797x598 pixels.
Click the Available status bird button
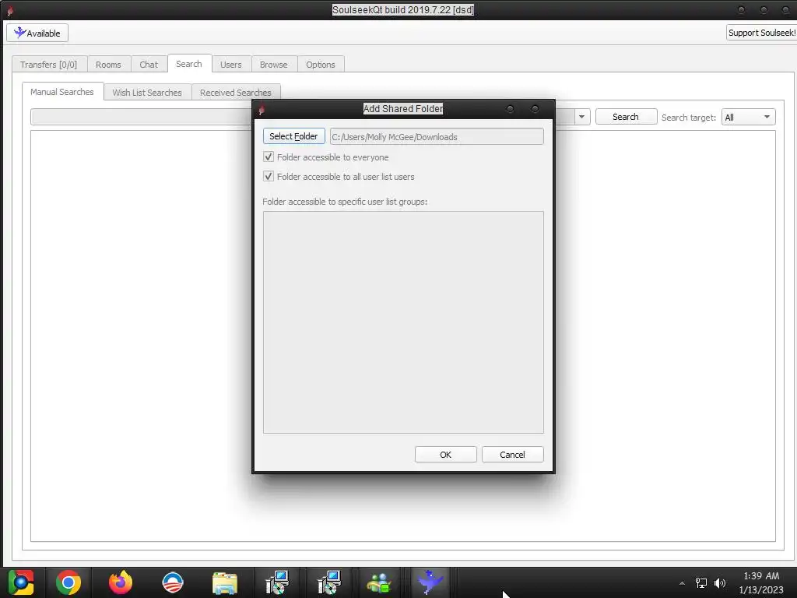coord(37,33)
